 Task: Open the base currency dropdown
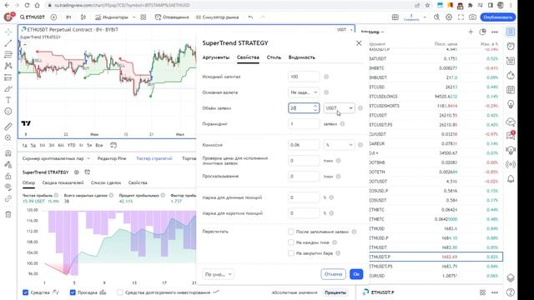point(304,92)
